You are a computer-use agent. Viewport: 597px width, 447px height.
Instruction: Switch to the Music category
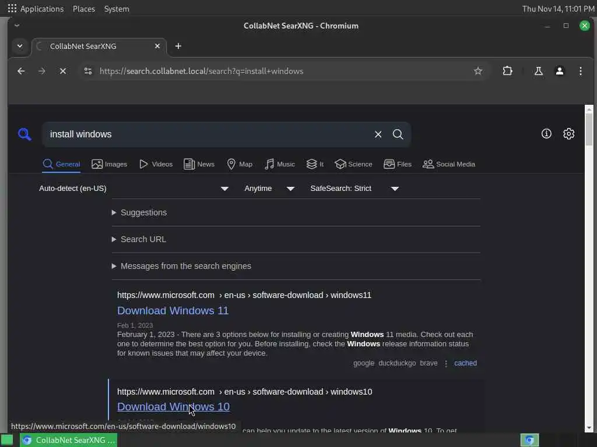[x=279, y=164]
